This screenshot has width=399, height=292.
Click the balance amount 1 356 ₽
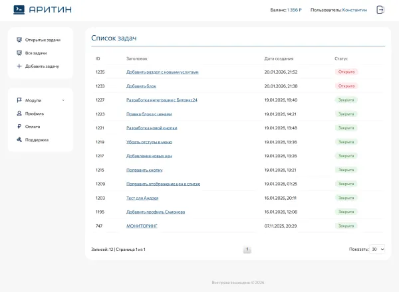click(x=294, y=10)
